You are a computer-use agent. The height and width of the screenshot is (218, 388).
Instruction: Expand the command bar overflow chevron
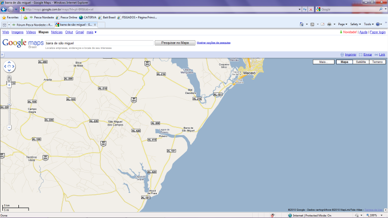tap(386, 23)
